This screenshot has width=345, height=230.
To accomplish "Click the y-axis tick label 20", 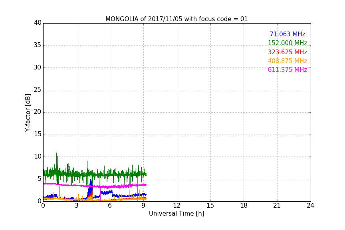I will point(38,112).
